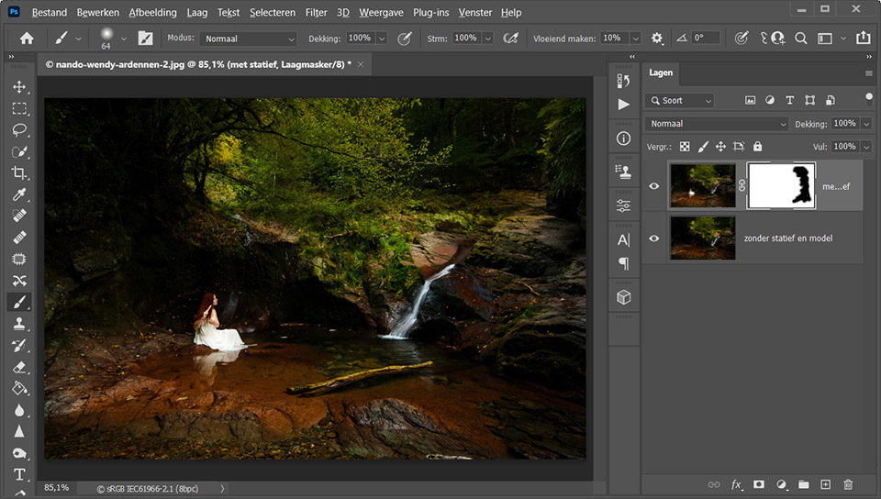
Task: Open the Bestand menu
Action: [50, 12]
